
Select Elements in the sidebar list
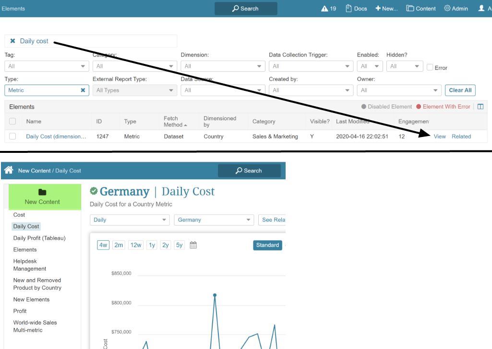pos(25,250)
